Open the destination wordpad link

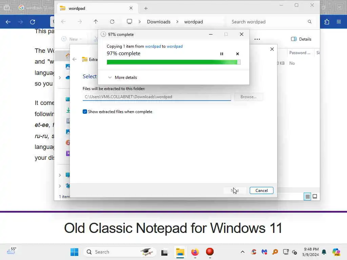point(175,46)
